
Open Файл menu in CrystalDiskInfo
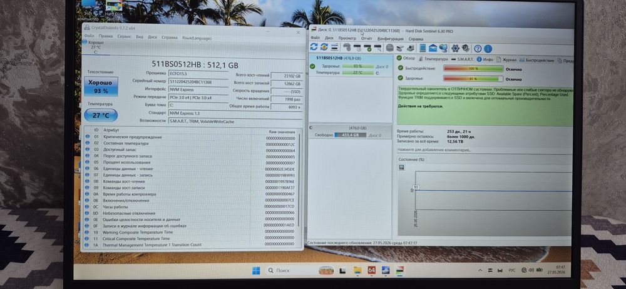(89, 36)
